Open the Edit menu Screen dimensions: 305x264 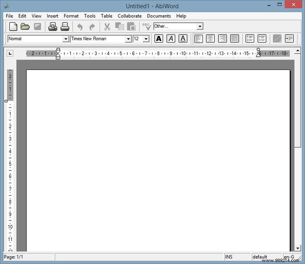(x=22, y=16)
